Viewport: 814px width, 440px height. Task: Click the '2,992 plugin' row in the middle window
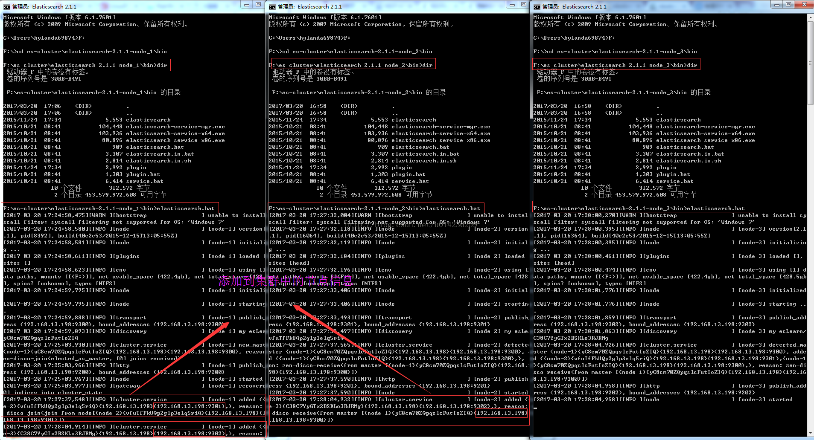(340, 168)
